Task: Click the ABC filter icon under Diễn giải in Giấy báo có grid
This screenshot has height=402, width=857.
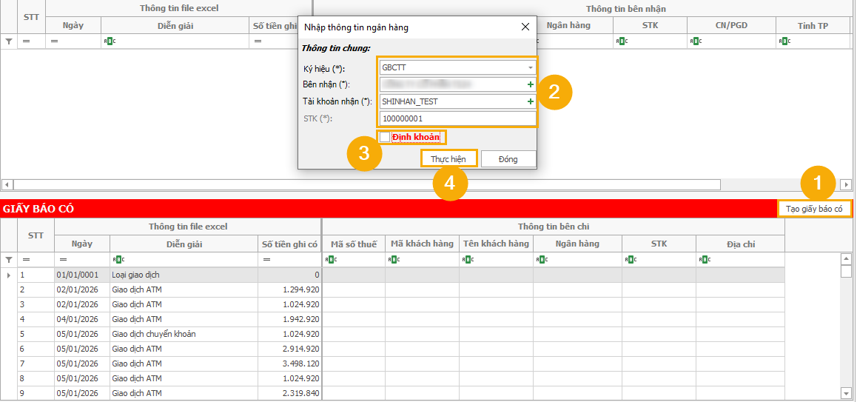Action: 117,260
